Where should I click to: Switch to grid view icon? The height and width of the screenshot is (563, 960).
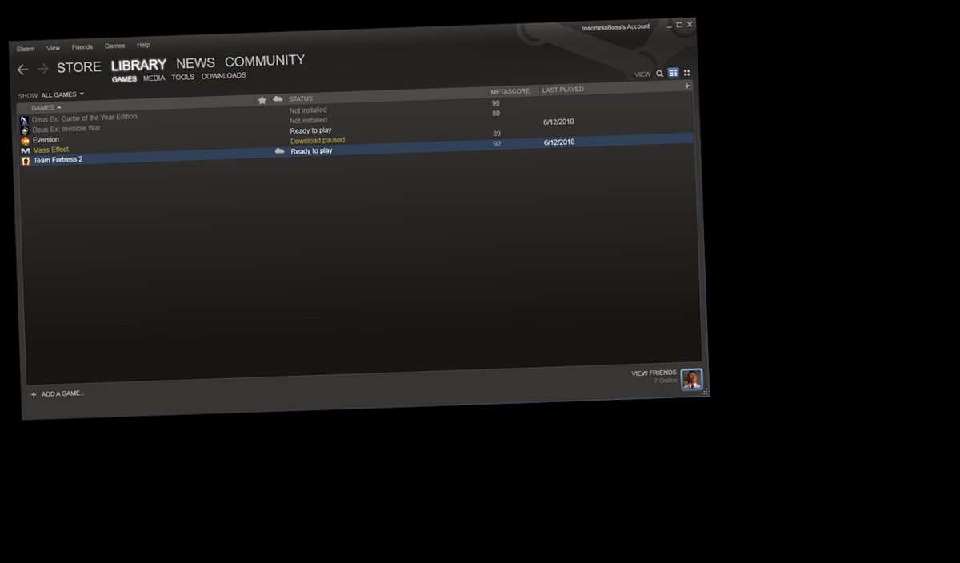pos(686,73)
